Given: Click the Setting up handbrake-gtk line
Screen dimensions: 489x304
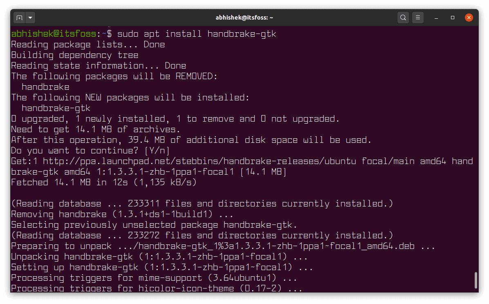Looking at the screenshot, I should pos(162,267).
